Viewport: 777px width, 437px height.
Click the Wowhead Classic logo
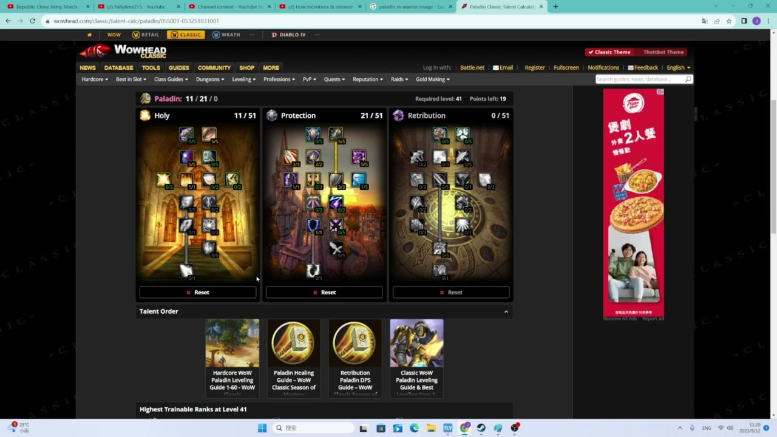(123, 52)
